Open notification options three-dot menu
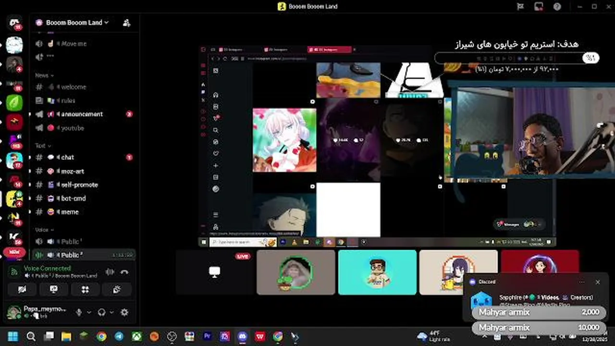Viewport: 615px width, 346px height. point(582,282)
